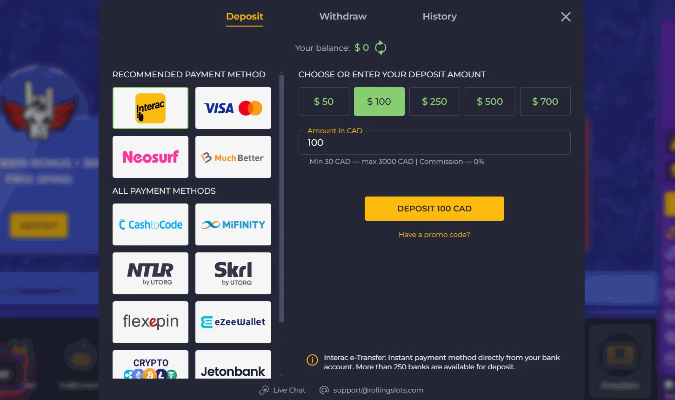Pick the $ 500 preset amount
Screen dimensions: 675x400
tap(490, 102)
